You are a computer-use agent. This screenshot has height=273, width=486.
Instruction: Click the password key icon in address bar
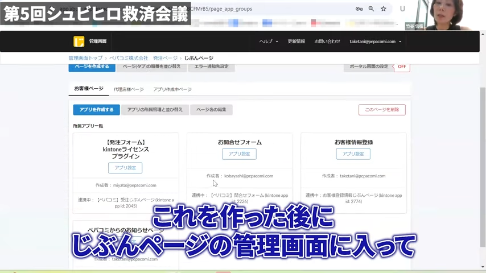pos(359,9)
